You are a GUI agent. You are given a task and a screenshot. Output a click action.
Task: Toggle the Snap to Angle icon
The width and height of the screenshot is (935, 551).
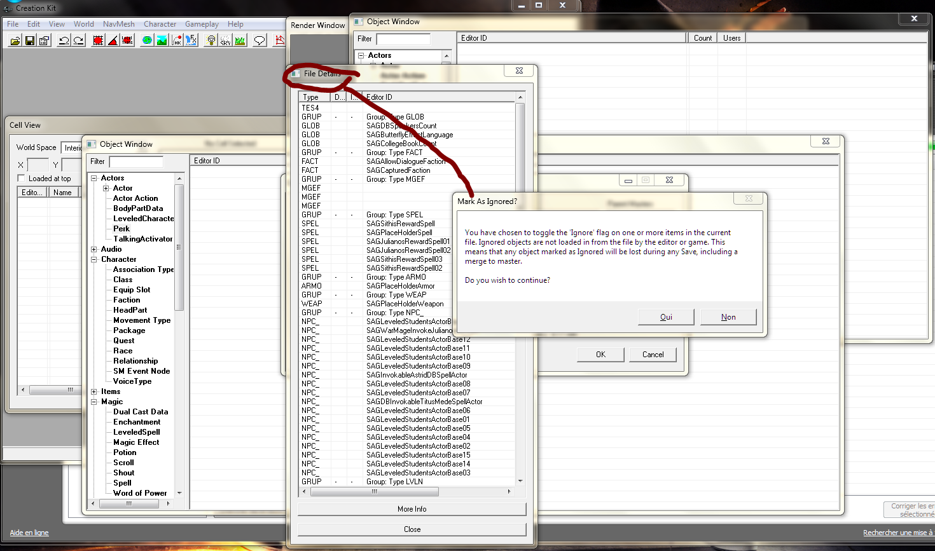point(113,41)
